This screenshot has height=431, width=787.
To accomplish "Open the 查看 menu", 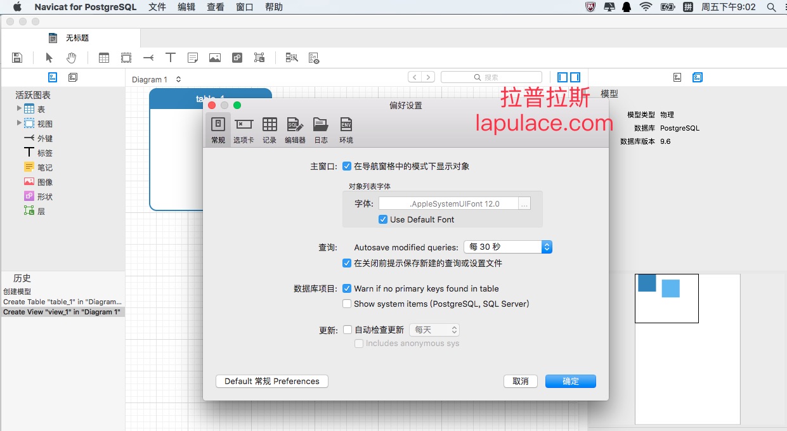I will pyautogui.click(x=216, y=7).
